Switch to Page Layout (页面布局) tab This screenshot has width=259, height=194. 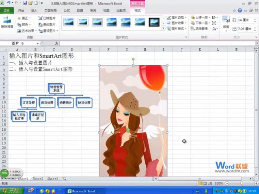point(51,11)
